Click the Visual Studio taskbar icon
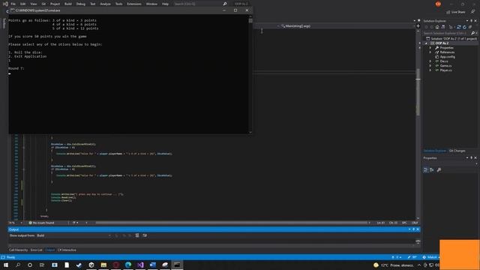This screenshot has height=270, width=480. click(140, 265)
